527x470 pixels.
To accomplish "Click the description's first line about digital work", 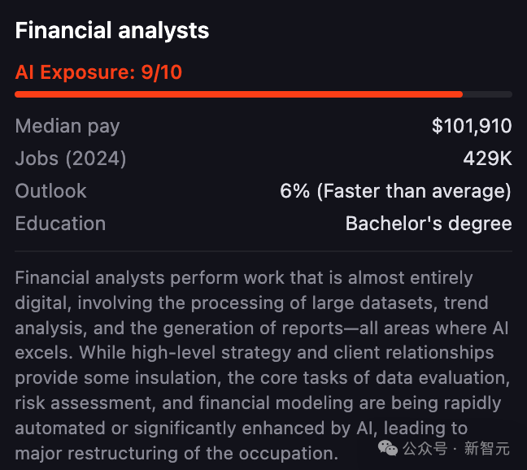I will pyautogui.click(x=243, y=277).
